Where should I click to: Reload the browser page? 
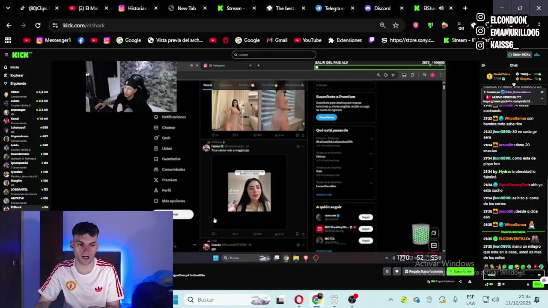click(x=38, y=25)
